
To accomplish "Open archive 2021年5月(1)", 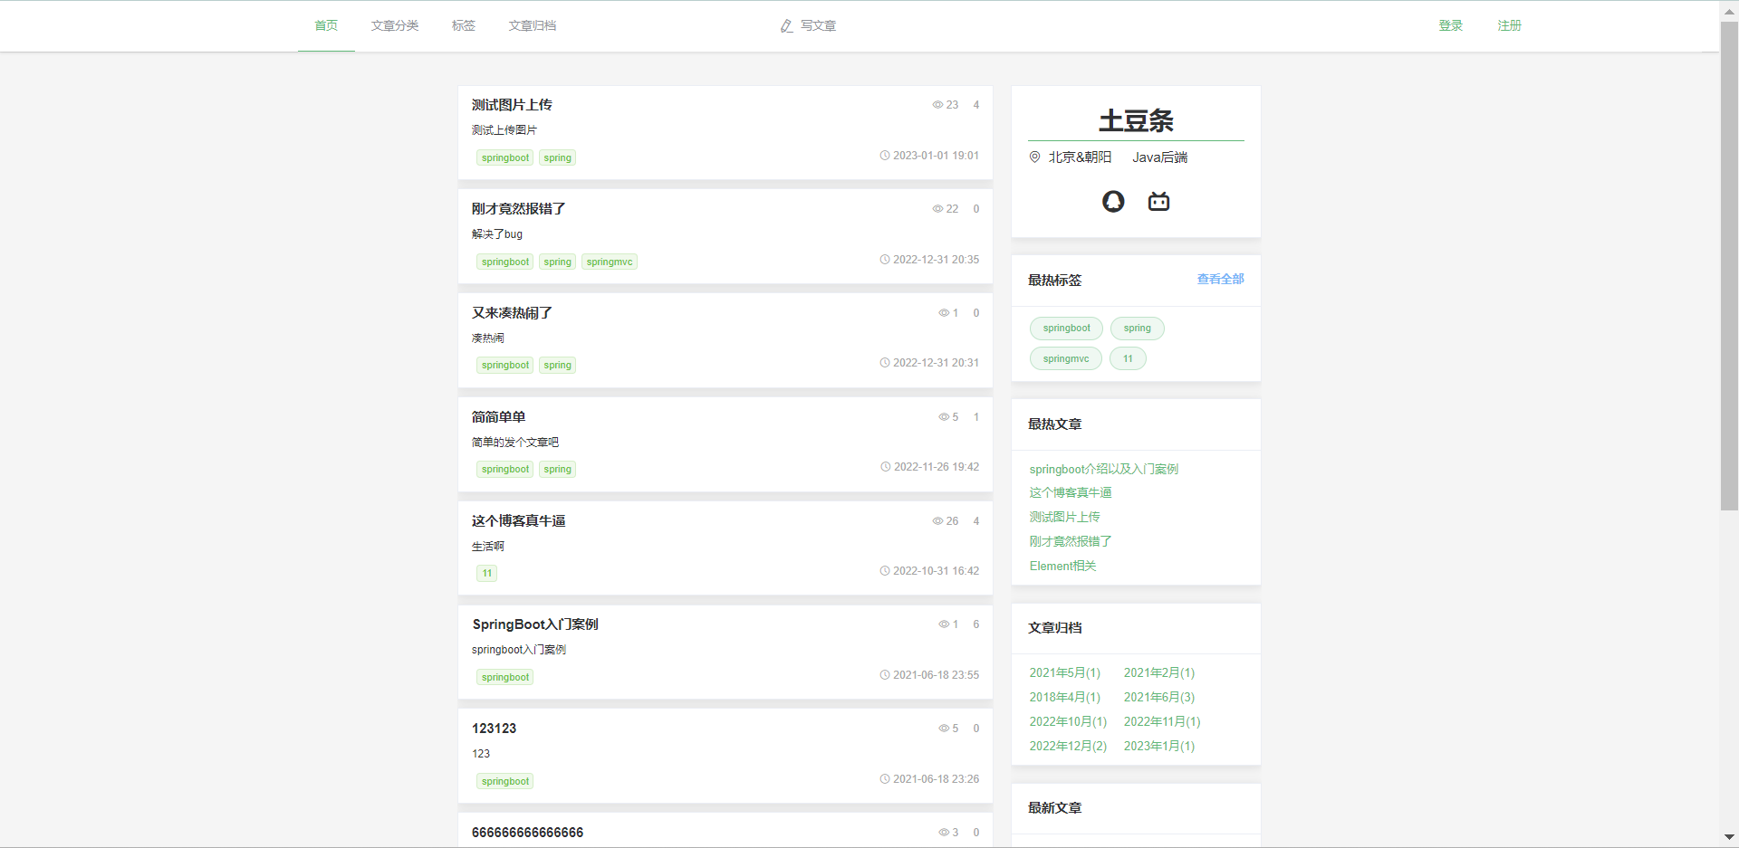I will [1065, 673].
